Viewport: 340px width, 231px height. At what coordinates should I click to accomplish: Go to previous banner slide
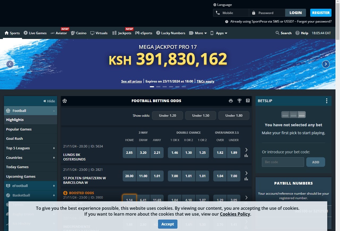(10, 64)
